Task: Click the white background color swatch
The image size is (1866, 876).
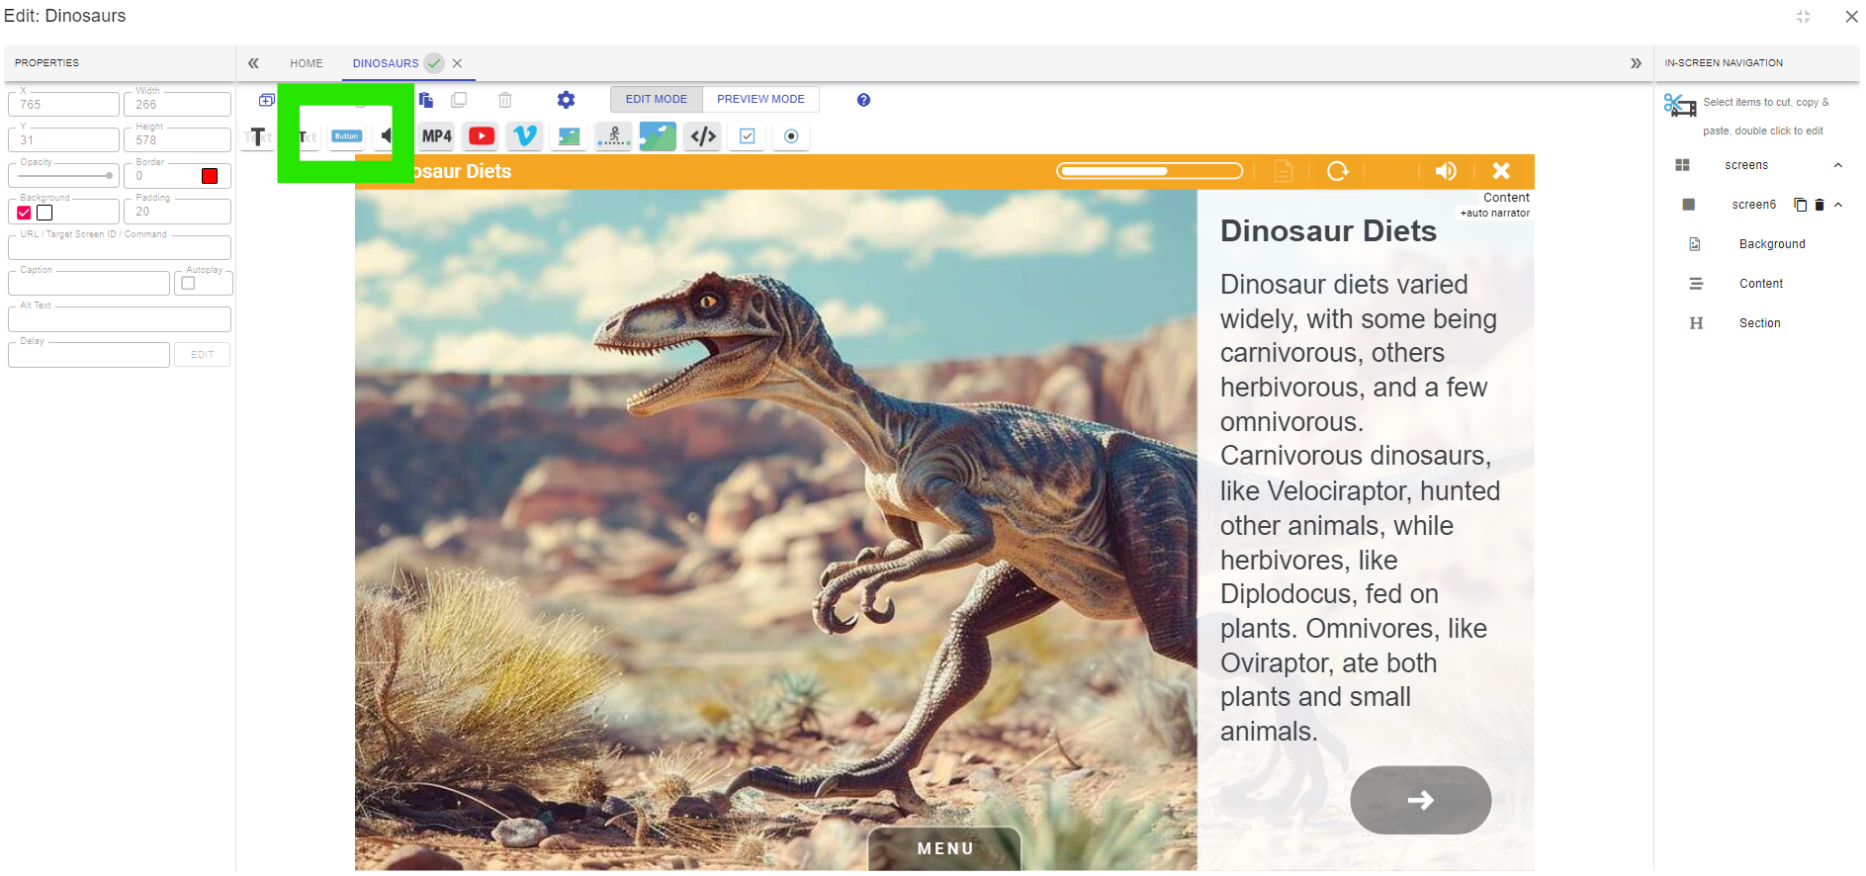Action: [44, 213]
